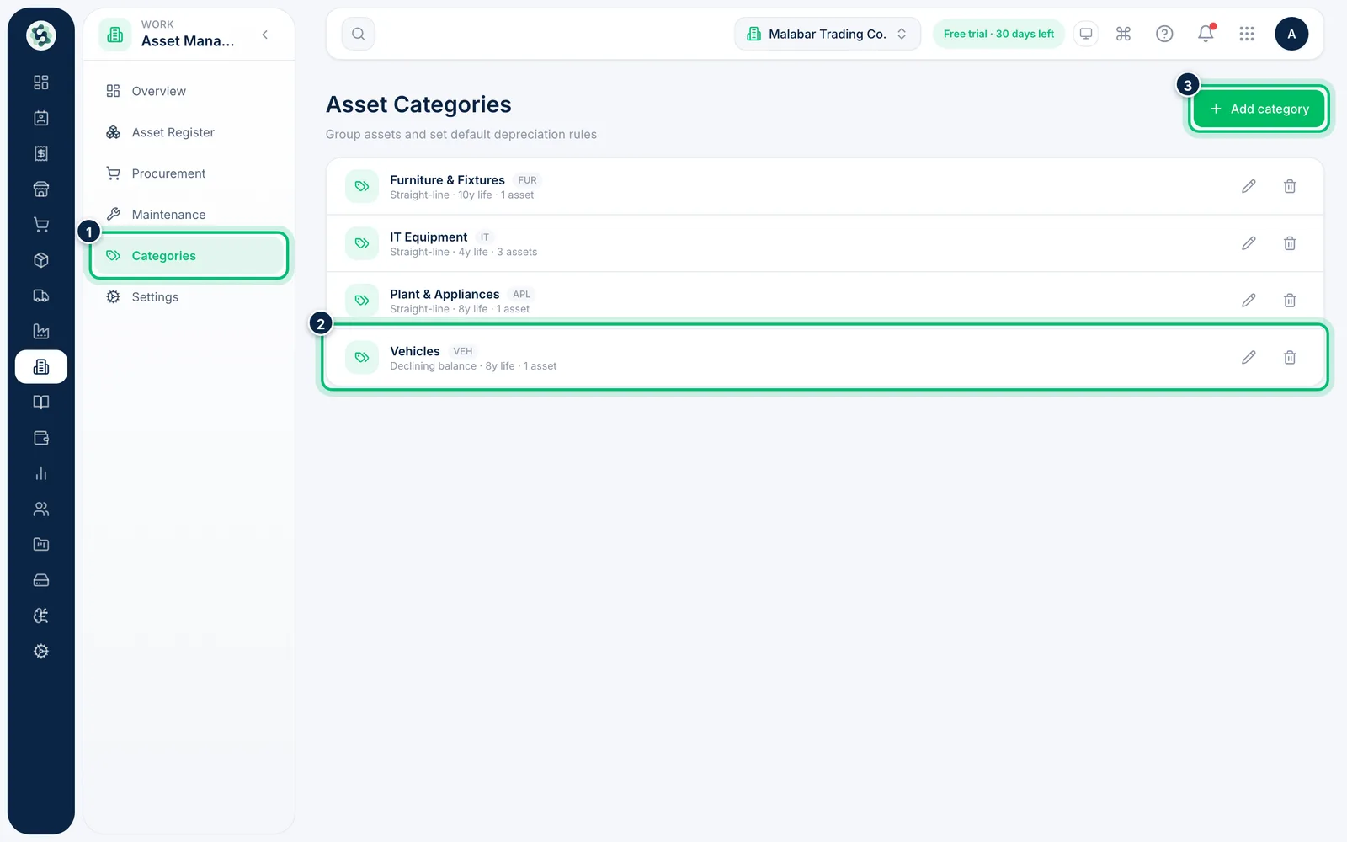Open the help question mark icon
1347x842 pixels.
pyautogui.click(x=1164, y=34)
